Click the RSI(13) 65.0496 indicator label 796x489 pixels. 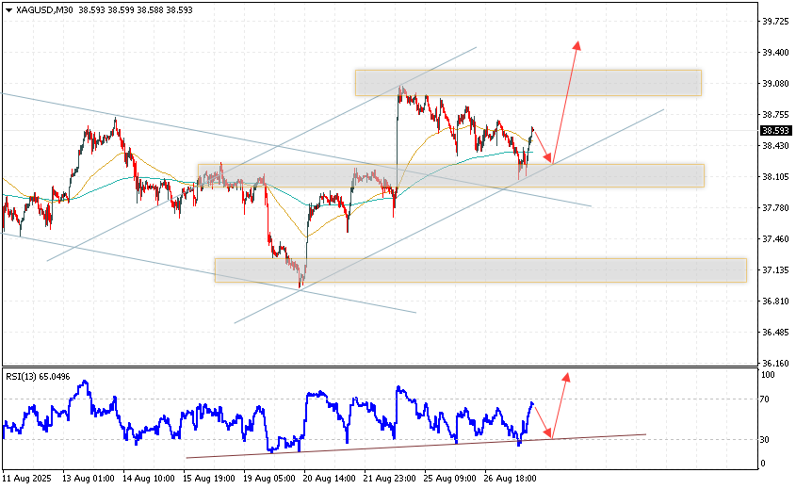click(38, 377)
